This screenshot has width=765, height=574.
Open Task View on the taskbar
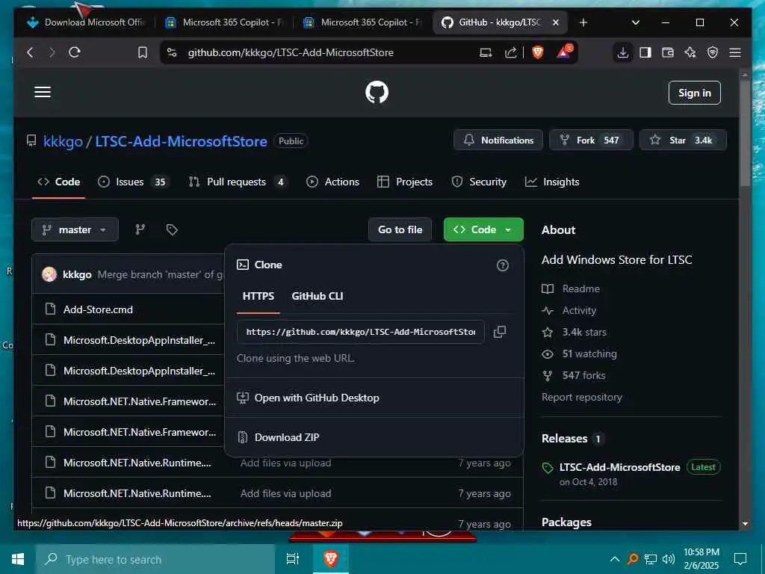pyautogui.click(x=292, y=559)
